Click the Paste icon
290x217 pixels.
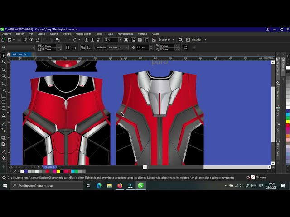tap(58, 40)
